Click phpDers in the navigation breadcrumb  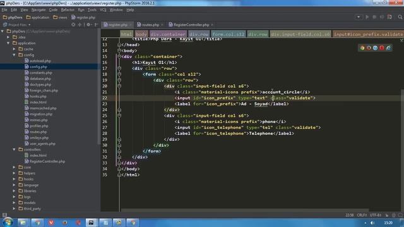pos(13,17)
